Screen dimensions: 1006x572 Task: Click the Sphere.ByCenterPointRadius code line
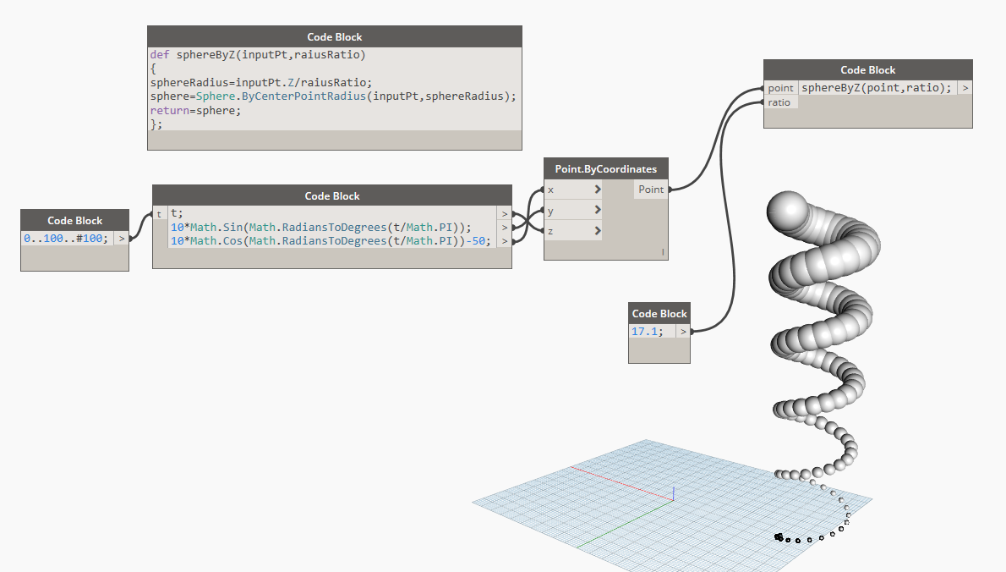coord(333,96)
